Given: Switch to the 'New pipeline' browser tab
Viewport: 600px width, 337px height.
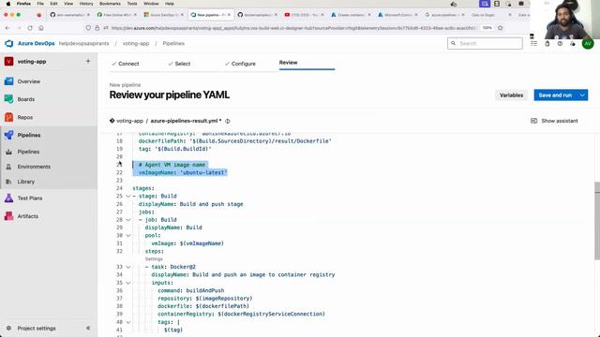Looking at the screenshot, I should point(211,15).
